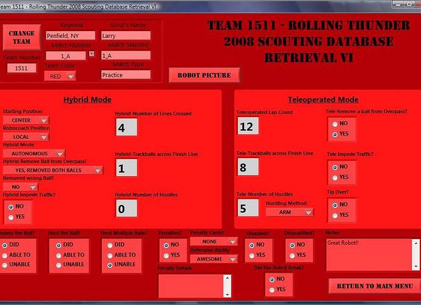Viewport: 421px width, 305px height.
Task: Select YES for Hybrid Impede Traffic
Action: coord(11,217)
